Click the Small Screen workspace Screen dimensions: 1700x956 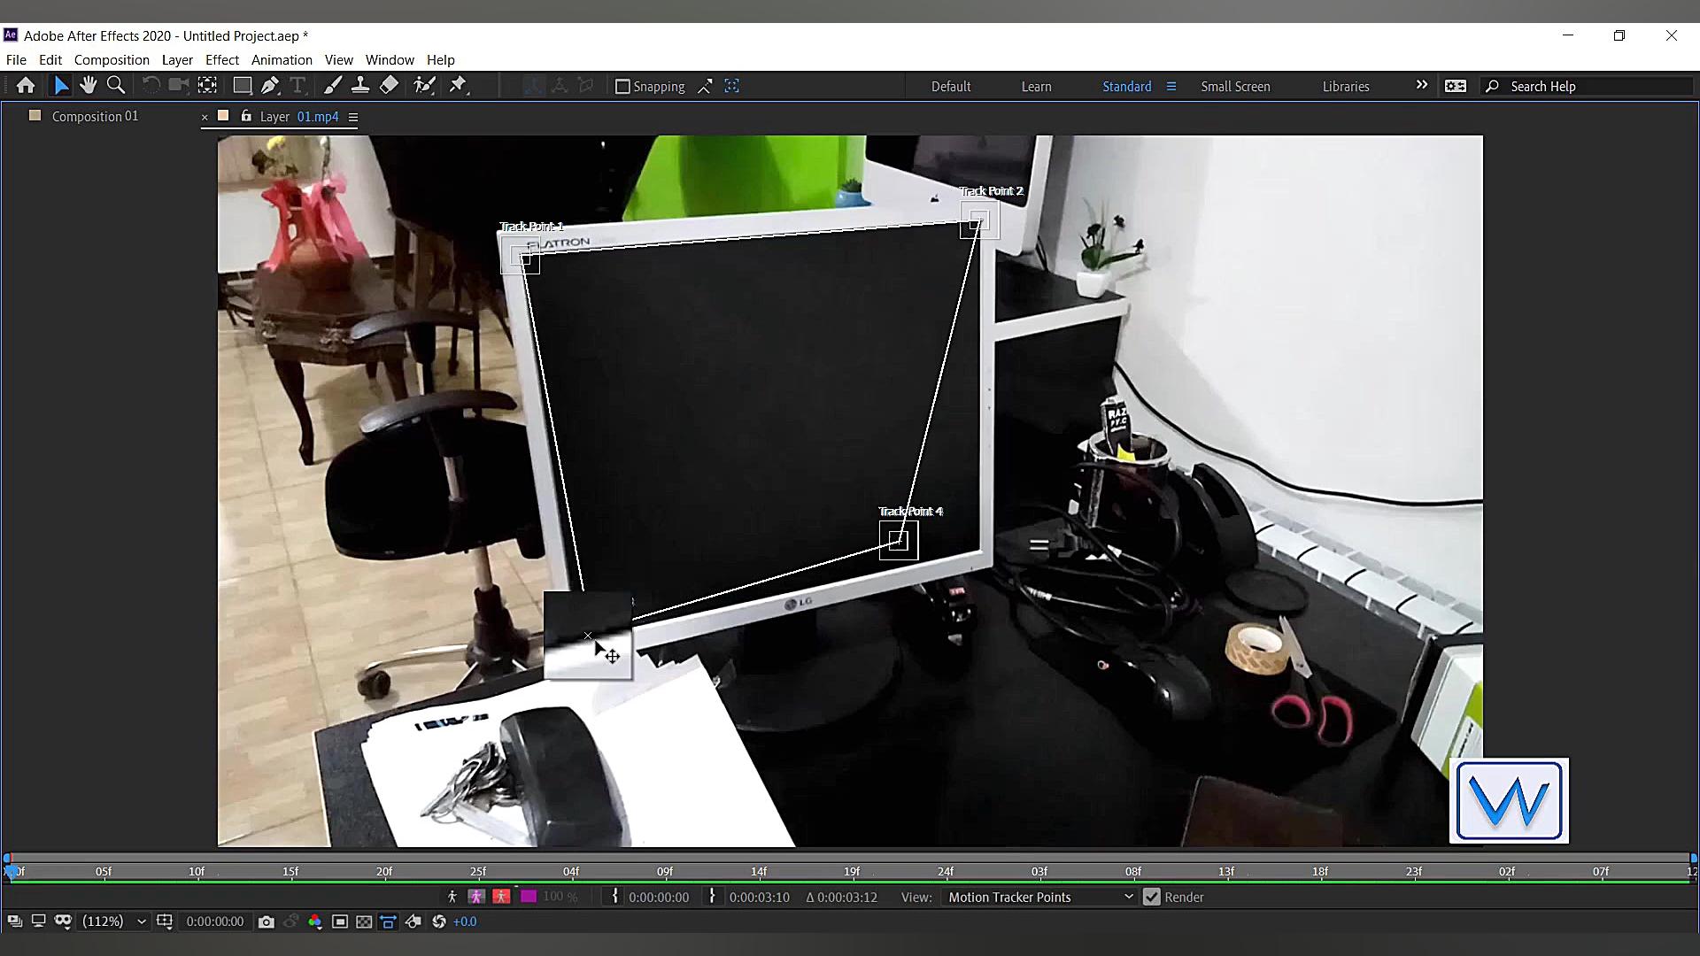[1235, 87]
